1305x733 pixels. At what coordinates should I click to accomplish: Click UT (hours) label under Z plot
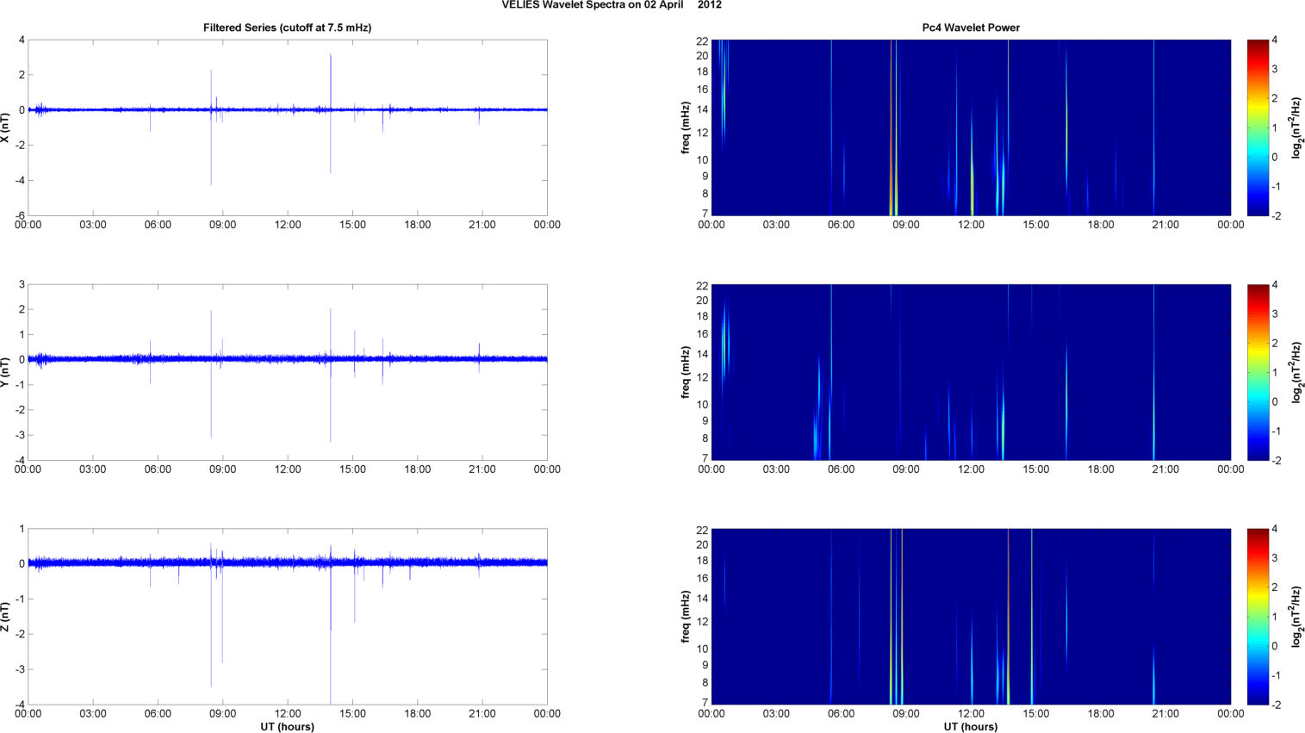point(287,726)
